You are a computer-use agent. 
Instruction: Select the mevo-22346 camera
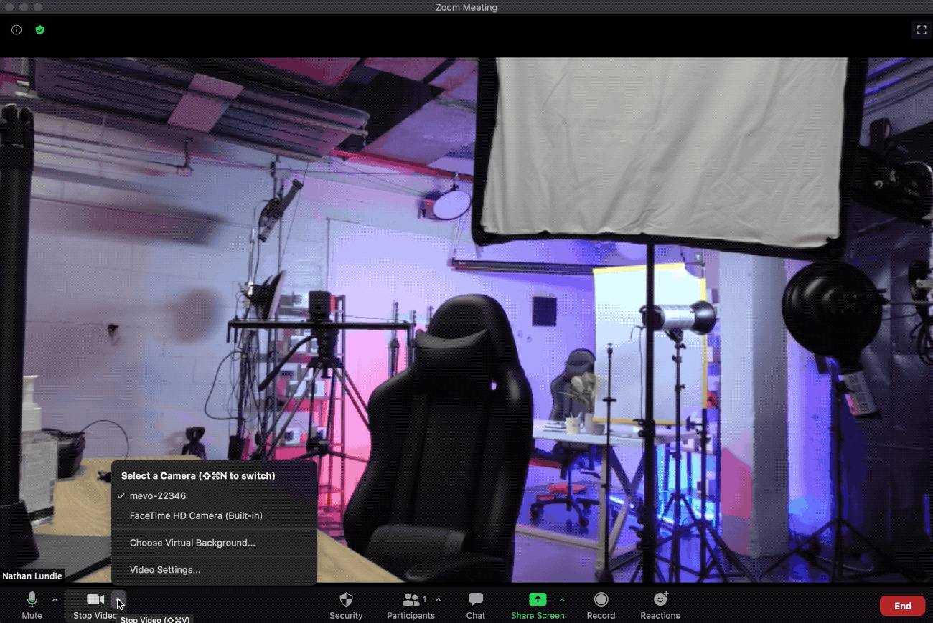click(158, 496)
